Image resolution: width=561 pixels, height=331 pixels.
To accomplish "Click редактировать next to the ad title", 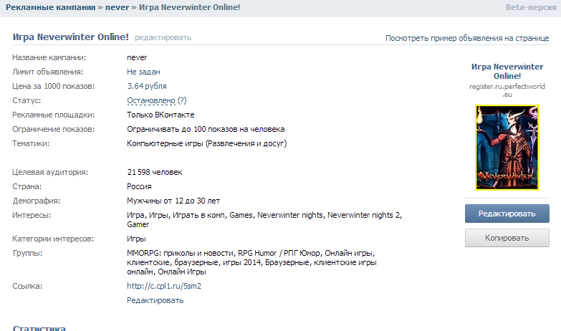I will 163,37.
